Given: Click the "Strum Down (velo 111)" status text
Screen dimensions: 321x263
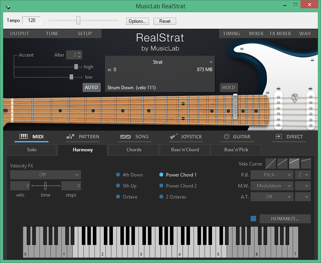Looking at the screenshot, I should pyautogui.click(x=131, y=88).
